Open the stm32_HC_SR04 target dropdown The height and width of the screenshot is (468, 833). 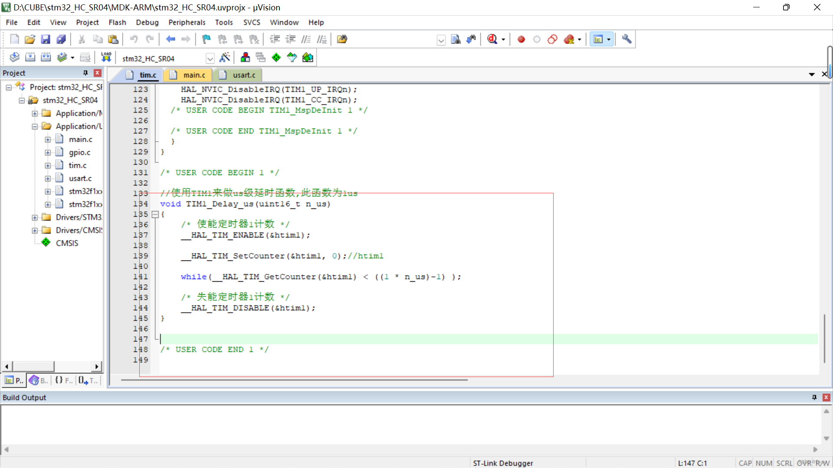(210, 58)
